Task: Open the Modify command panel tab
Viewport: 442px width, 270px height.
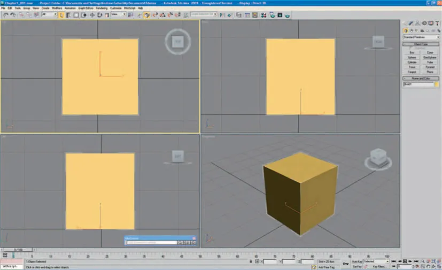Action: coord(412,24)
